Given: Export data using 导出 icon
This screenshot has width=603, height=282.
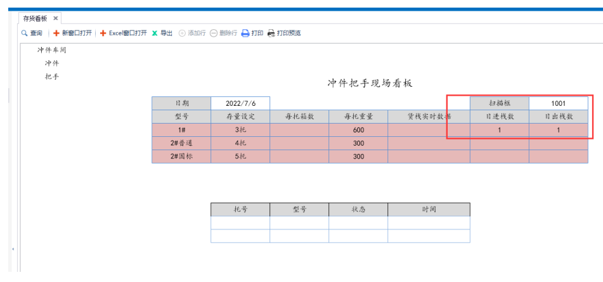Looking at the screenshot, I should (x=155, y=33).
